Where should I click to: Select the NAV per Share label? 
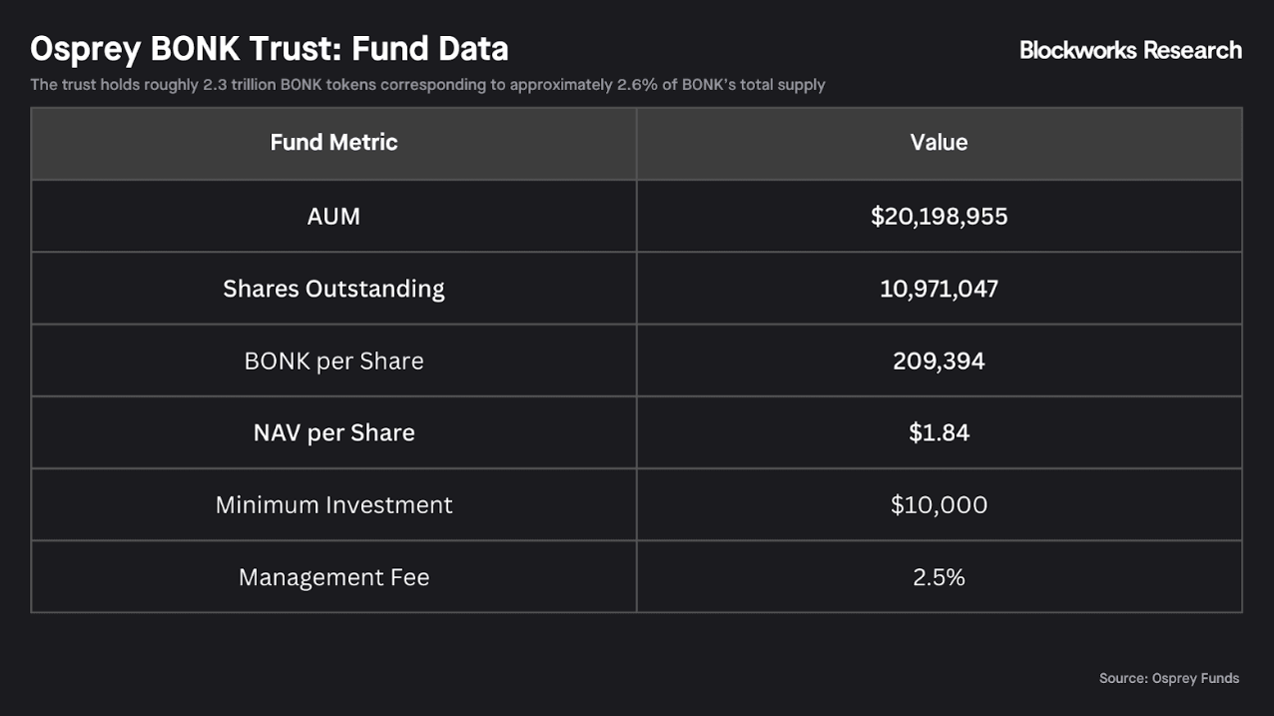pos(333,432)
